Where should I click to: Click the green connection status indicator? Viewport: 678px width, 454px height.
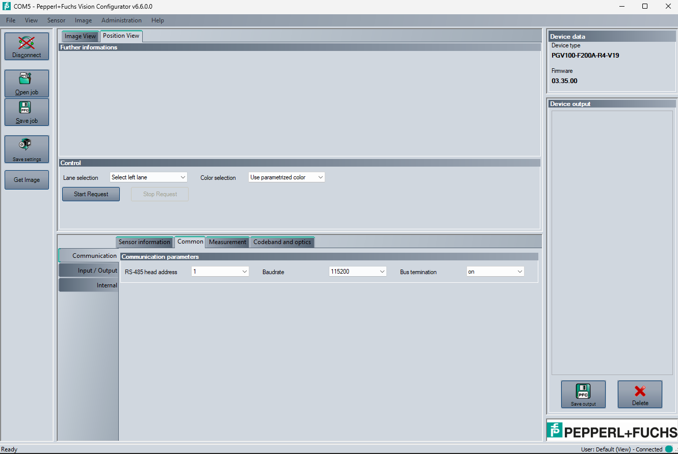669,449
